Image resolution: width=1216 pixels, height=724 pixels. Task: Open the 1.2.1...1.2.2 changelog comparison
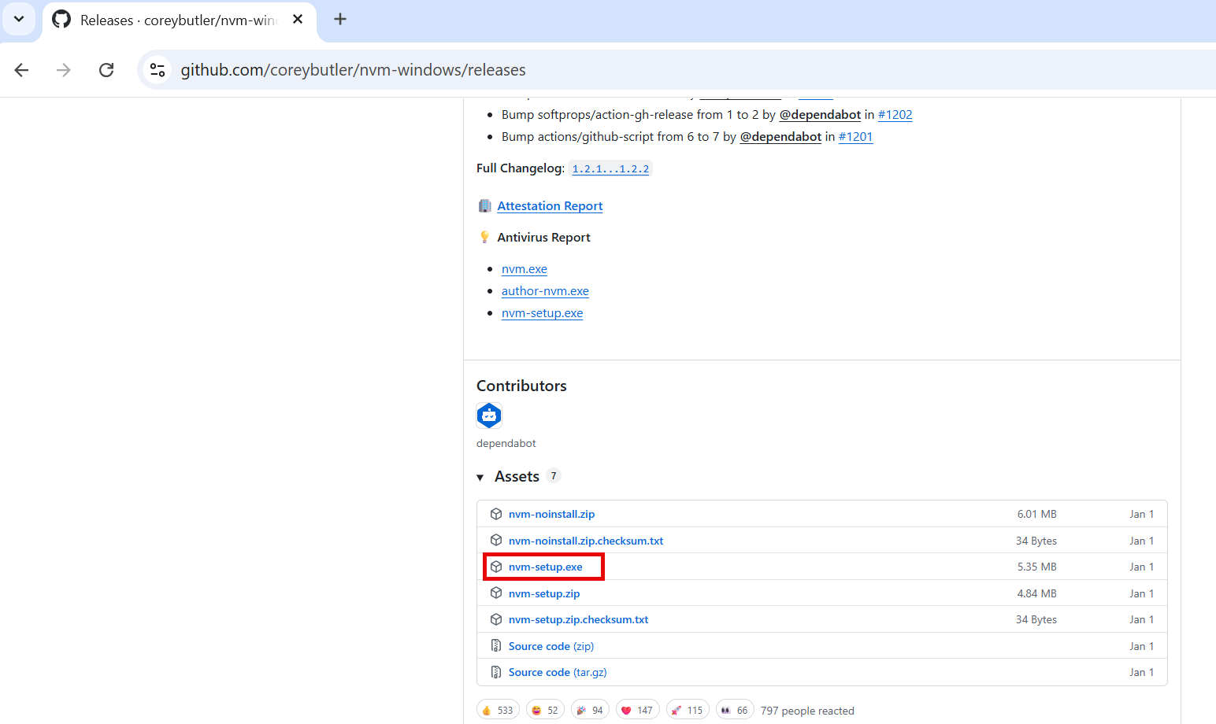click(610, 169)
